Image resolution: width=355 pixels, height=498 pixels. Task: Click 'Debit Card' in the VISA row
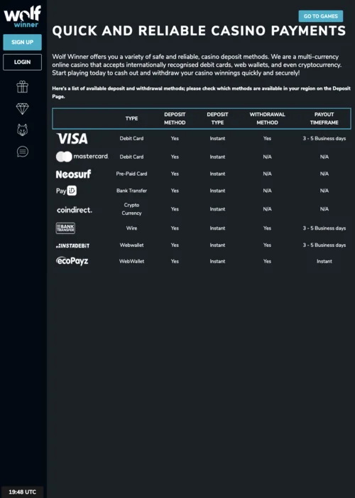131,139
